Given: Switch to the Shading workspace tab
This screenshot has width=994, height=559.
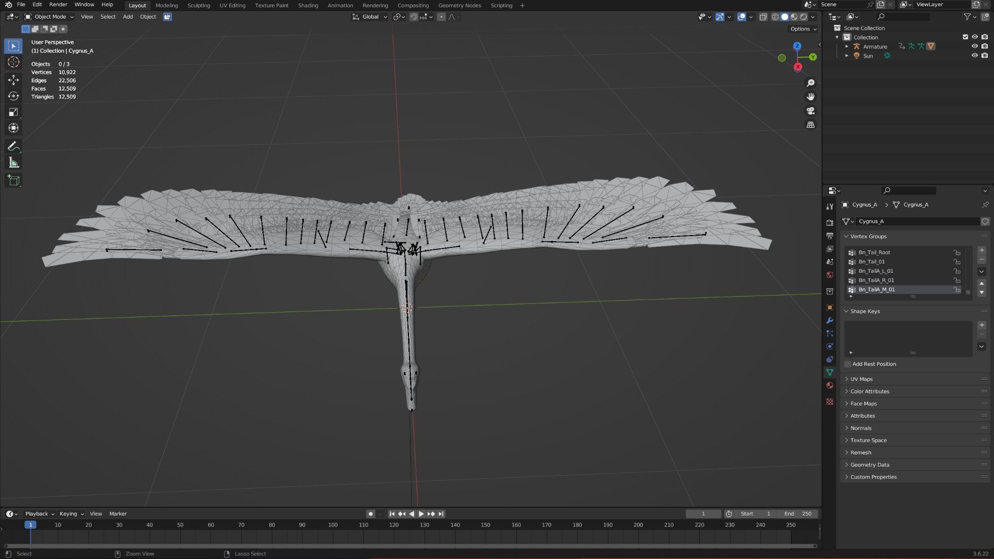Looking at the screenshot, I should 308,5.
